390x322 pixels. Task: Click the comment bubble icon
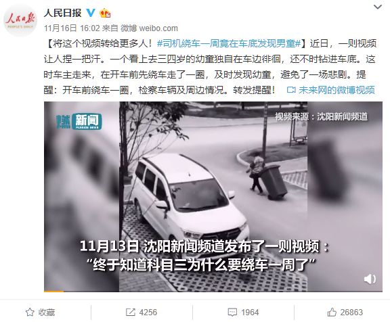232,313
